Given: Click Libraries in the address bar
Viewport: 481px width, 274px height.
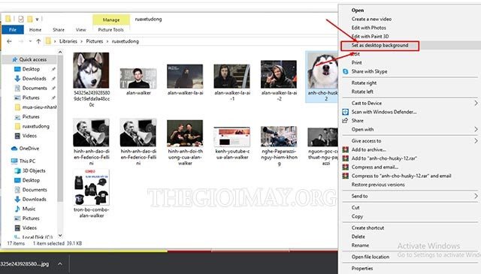Looking at the screenshot, I should coord(68,41).
